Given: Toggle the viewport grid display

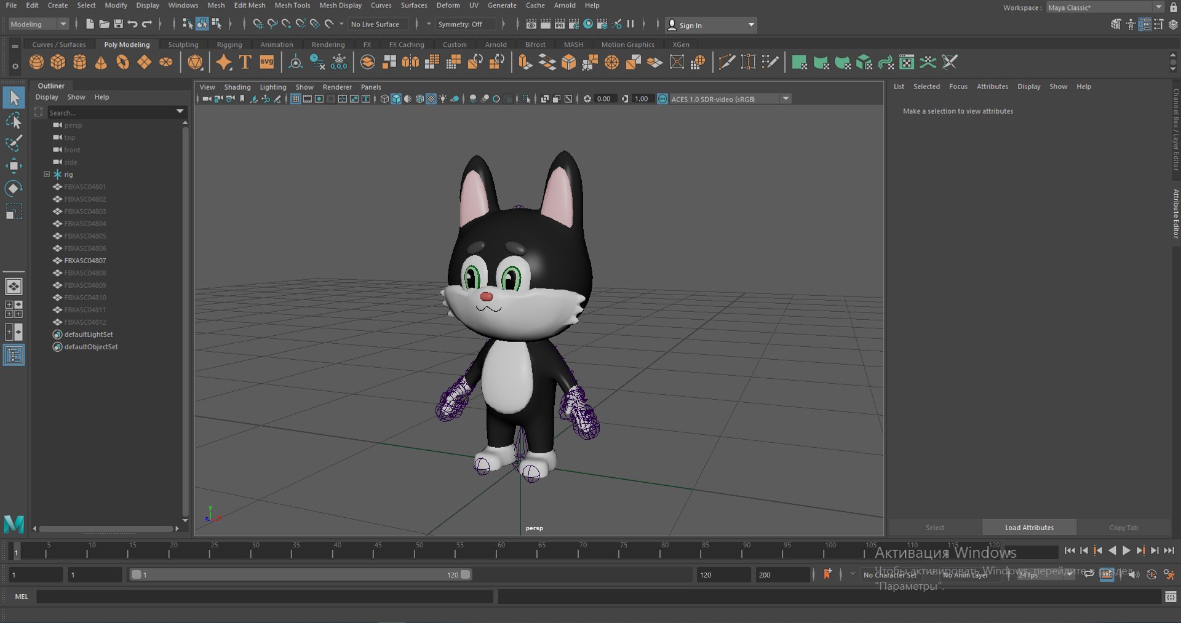Looking at the screenshot, I should click(296, 99).
